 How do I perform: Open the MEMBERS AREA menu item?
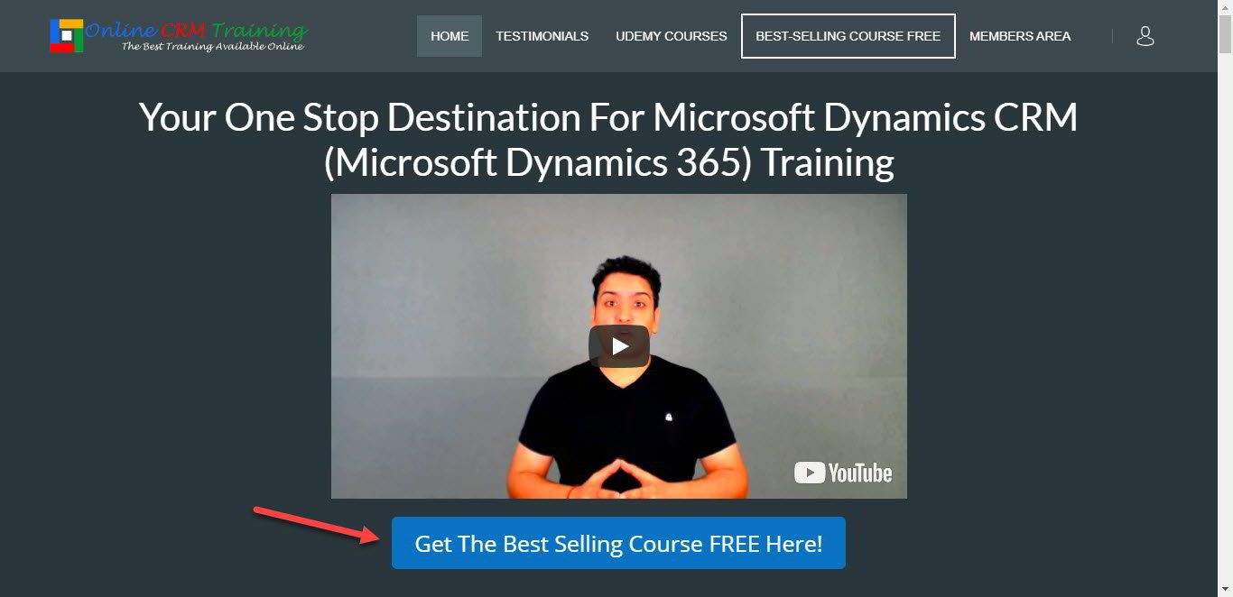(x=1020, y=36)
